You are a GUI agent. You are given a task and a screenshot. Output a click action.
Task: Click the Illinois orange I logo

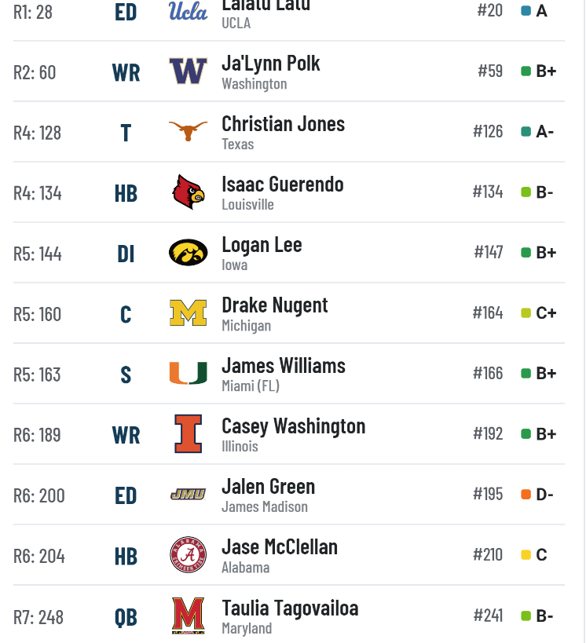point(188,434)
